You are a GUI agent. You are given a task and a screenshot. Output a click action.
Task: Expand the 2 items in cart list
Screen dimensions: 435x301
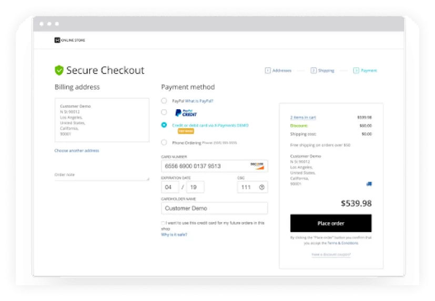point(303,117)
